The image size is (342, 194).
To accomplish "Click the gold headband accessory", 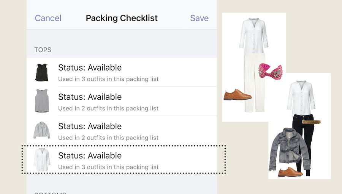I will click(x=311, y=122).
